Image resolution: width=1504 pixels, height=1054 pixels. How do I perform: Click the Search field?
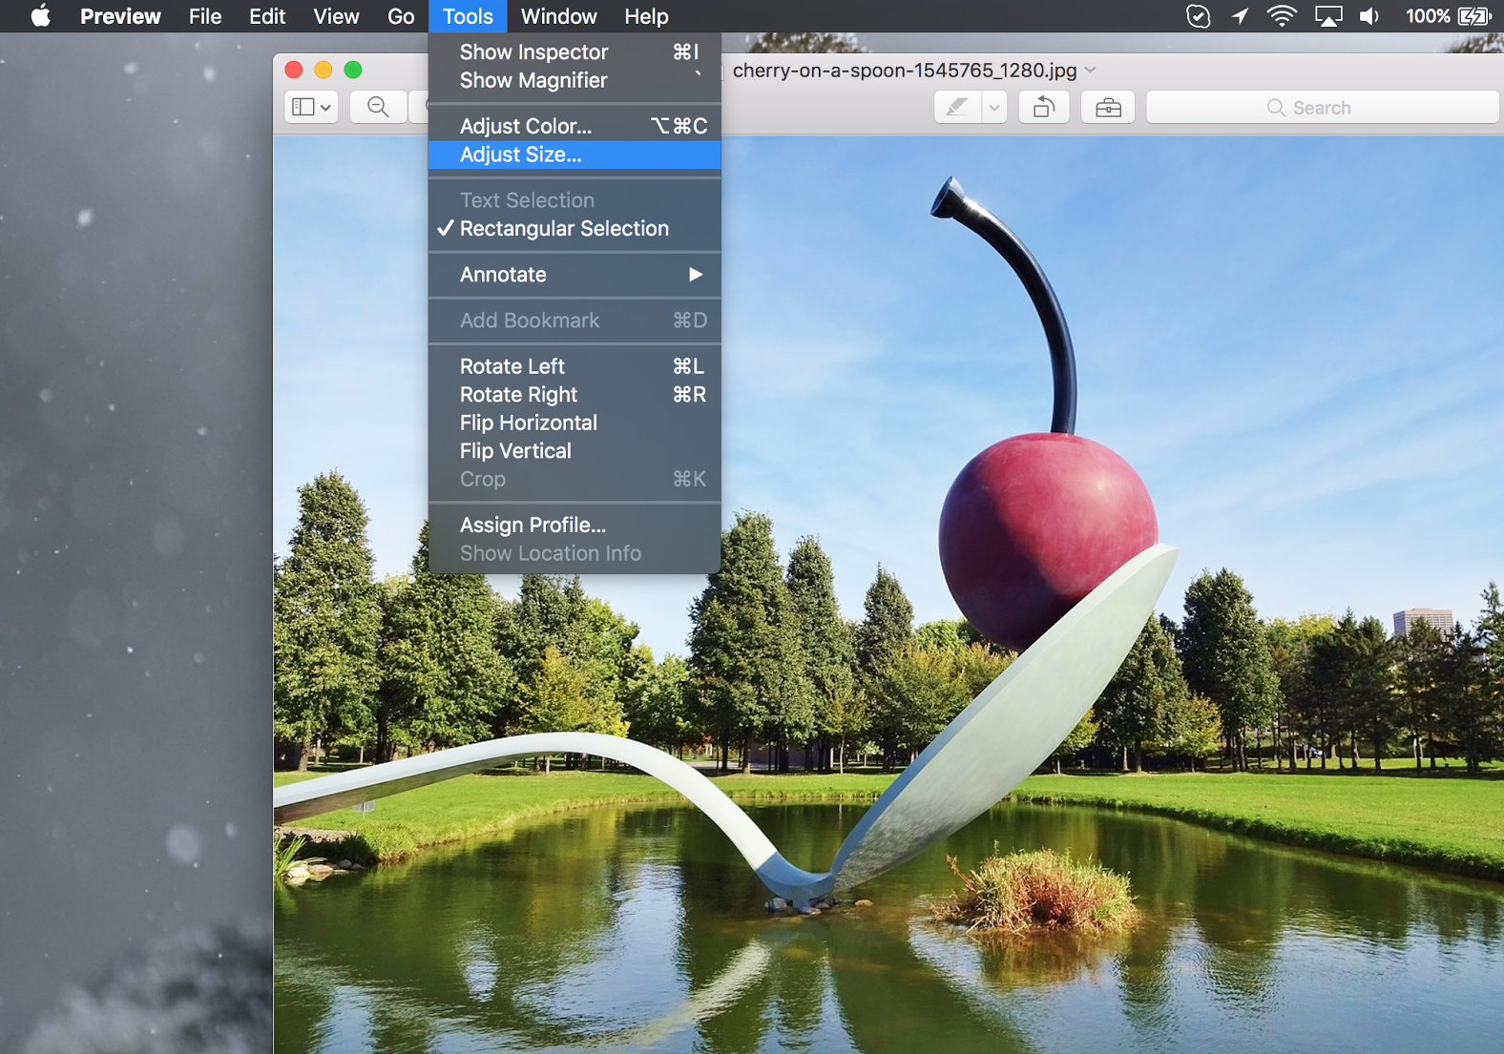(1323, 107)
